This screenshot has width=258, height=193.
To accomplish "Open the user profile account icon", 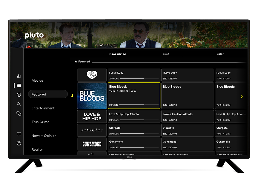I will (19, 143).
